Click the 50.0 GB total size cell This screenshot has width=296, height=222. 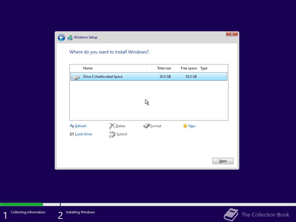point(165,76)
